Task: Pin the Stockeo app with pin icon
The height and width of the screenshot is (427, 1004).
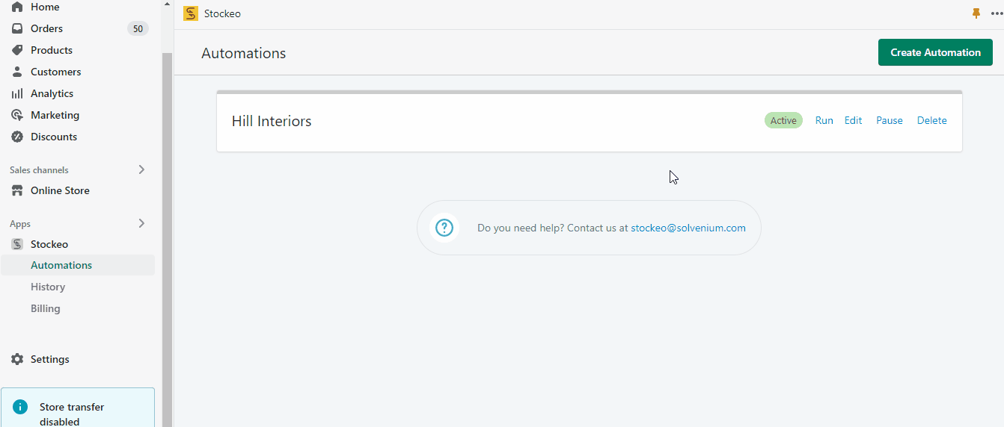Action: (976, 13)
